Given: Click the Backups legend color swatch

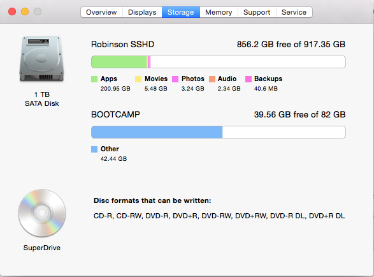Looking at the screenshot, I should coord(248,79).
